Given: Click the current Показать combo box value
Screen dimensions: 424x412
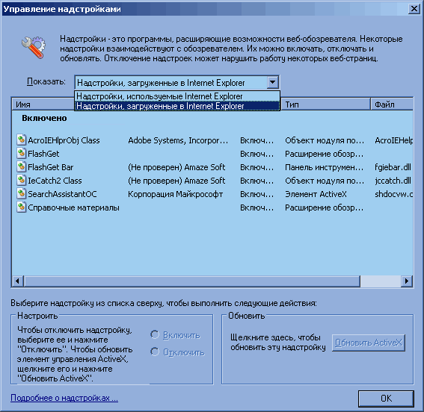Looking at the screenshot, I should coord(171,83).
